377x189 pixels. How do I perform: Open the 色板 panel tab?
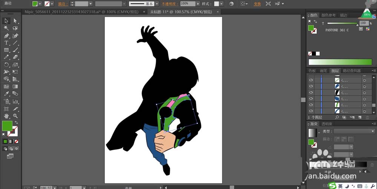(312, 71)
